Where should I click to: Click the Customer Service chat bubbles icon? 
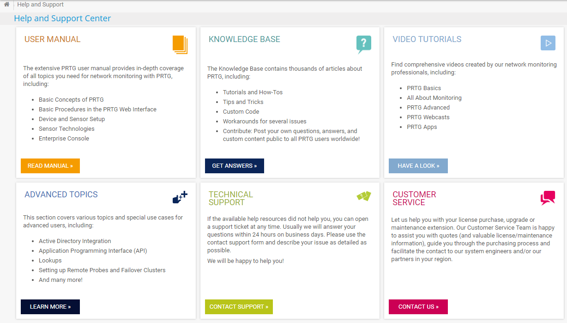(548, 198)
